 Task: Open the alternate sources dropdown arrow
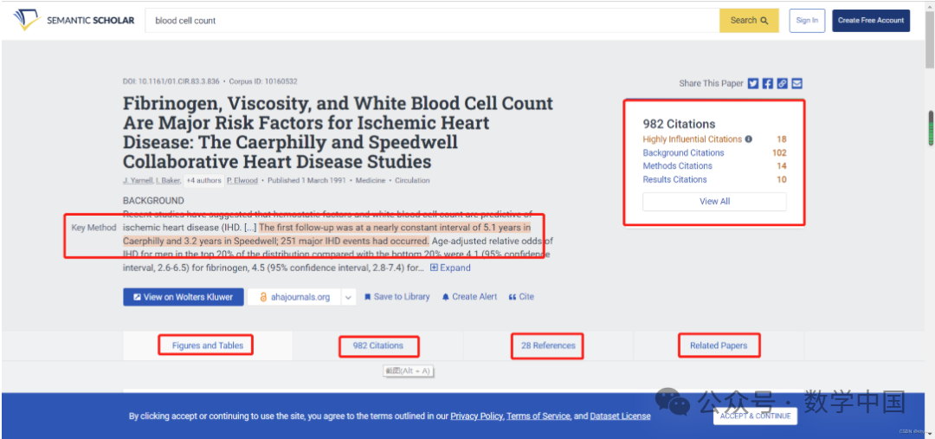point(349,297)
